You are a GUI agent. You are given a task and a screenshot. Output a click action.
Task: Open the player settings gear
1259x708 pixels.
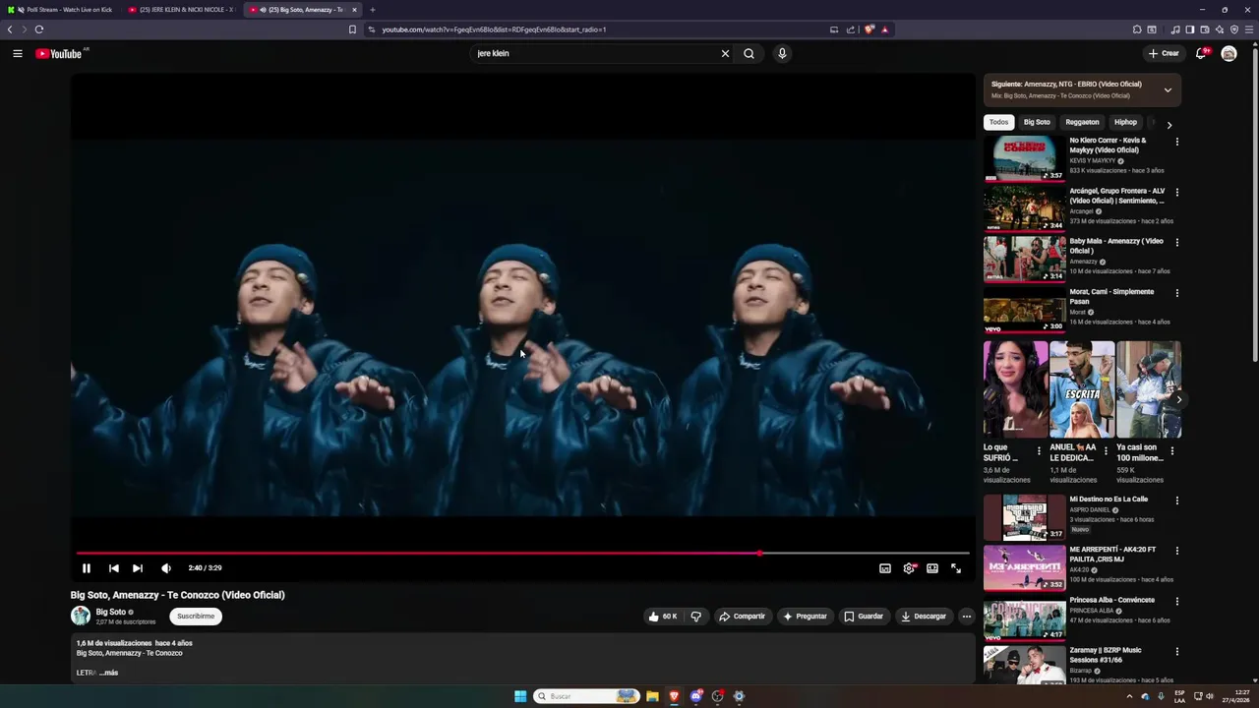909,568
